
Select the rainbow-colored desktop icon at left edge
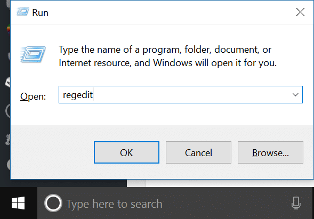coord(9,29)
